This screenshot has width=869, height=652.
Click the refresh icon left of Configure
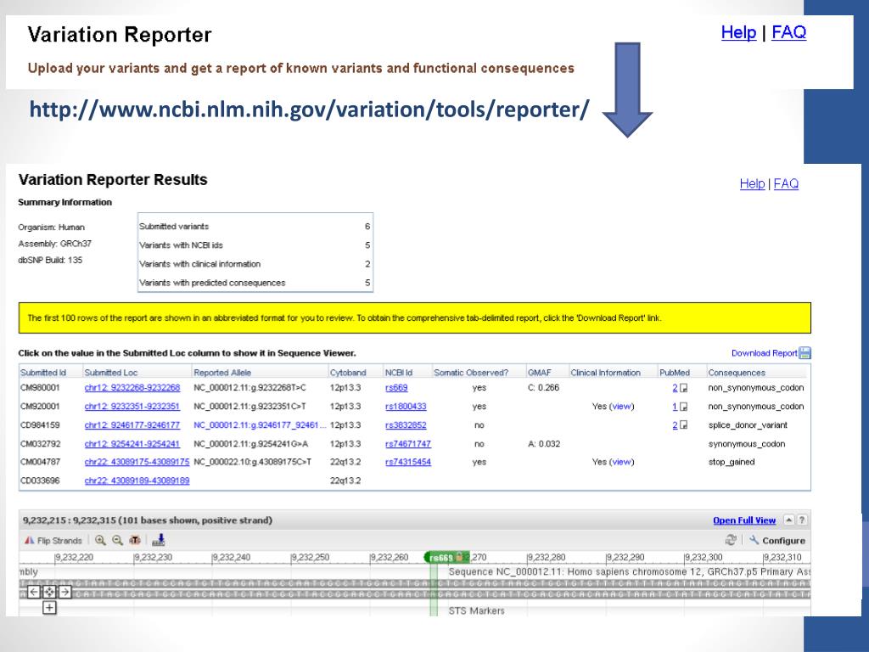[731, 540]
